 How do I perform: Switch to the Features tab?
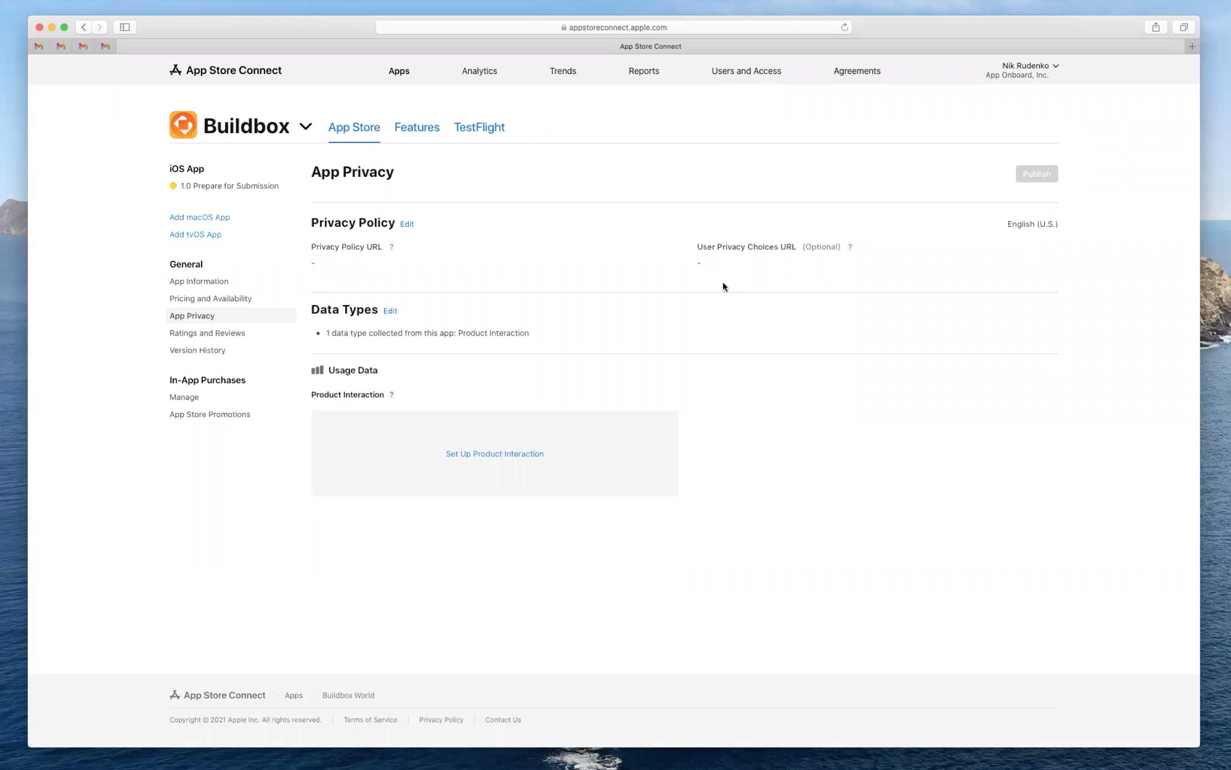tap(417, 127)
